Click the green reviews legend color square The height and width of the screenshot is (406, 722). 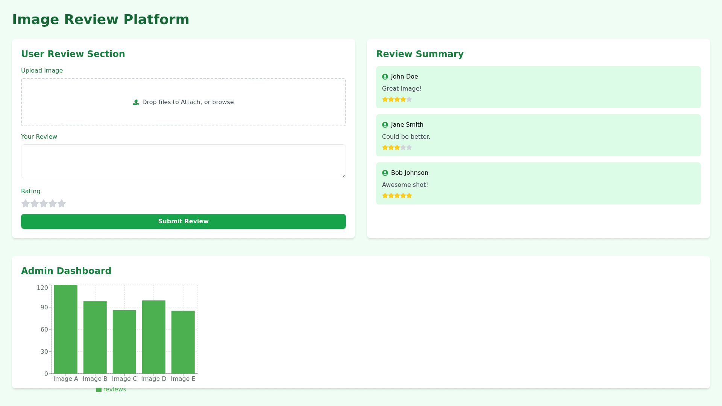99,390
